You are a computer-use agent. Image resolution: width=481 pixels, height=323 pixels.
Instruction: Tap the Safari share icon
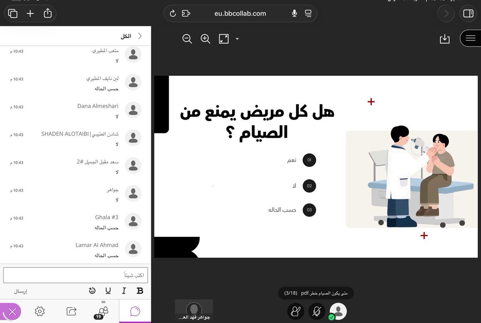point(48,13)
